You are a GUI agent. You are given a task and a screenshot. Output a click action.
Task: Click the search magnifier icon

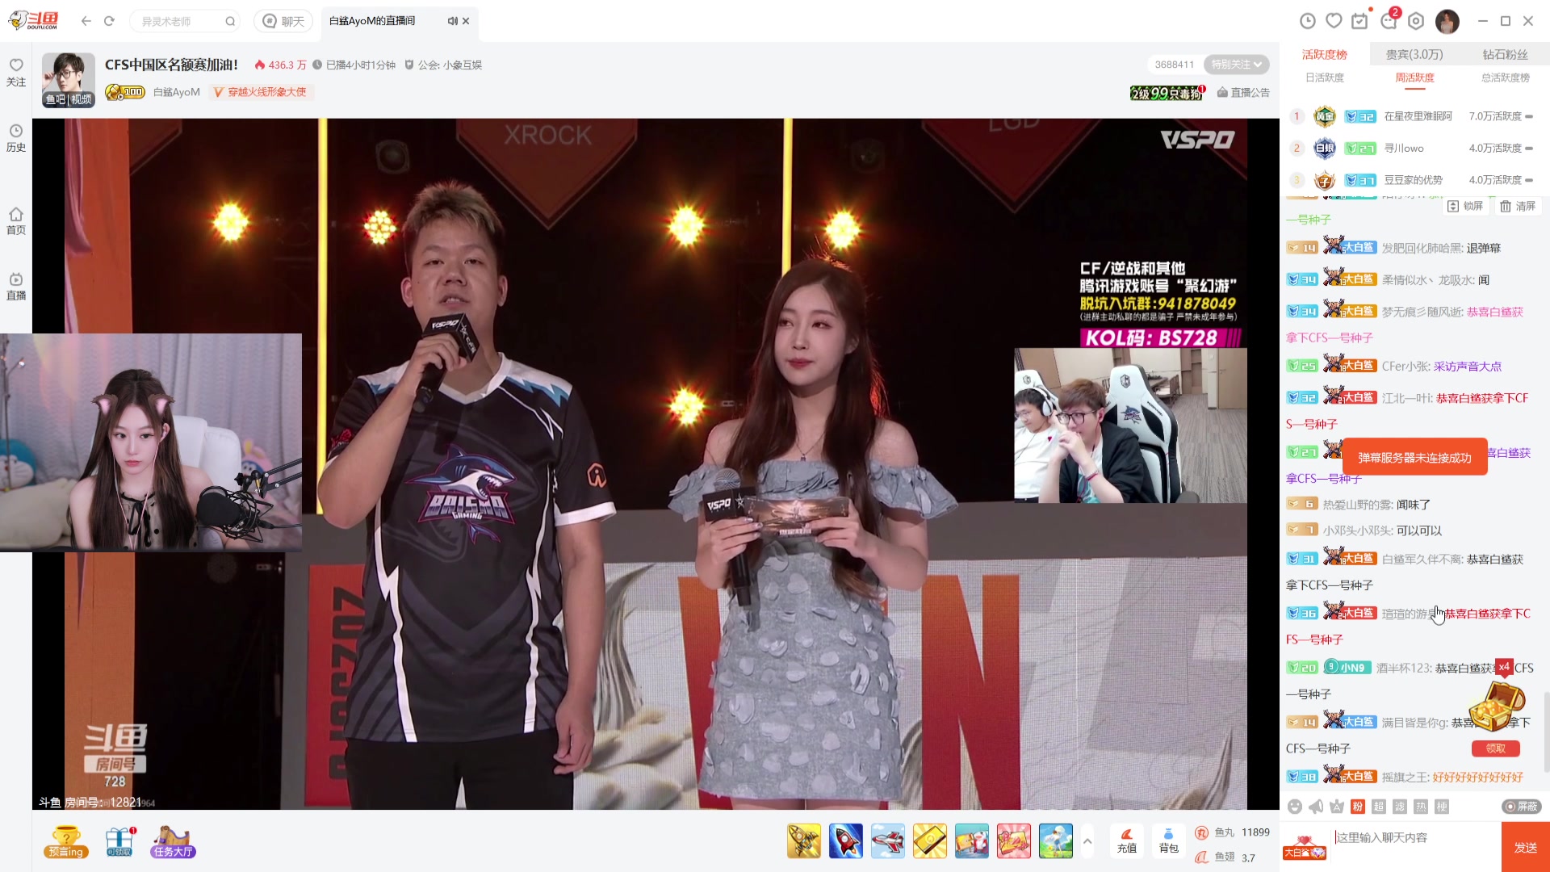pyautogui.click(x=230, y=21)
